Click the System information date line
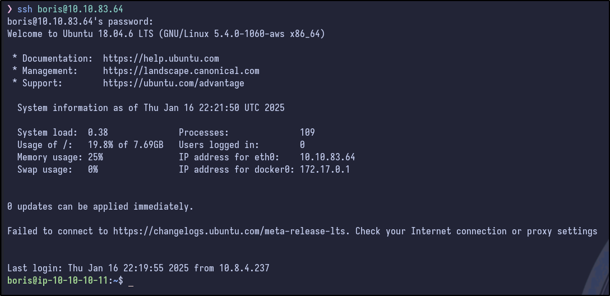The width and height of the screenshot is (610, 296). 151,108
